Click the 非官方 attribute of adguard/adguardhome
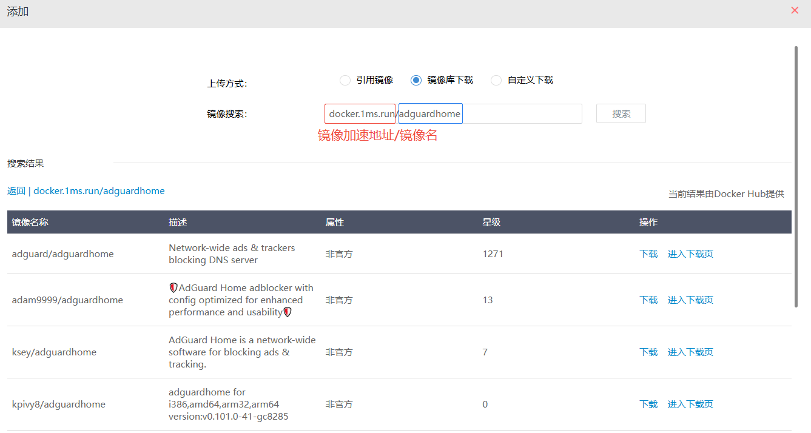Screen dimensions: 811x433 pyautogui.click(x=339, y=253)
